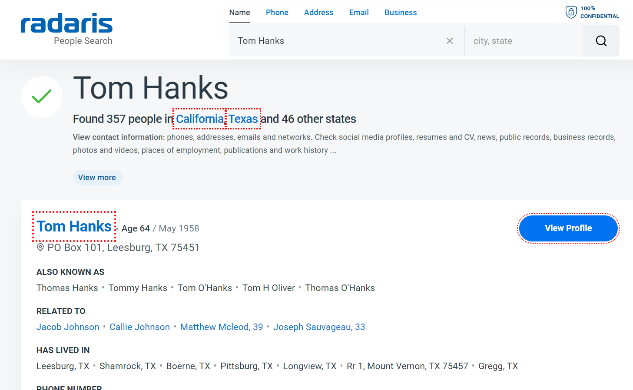Screen dimensions: 633x390
Task: Click the magnifying glass search icon
Action: [601, 41]
